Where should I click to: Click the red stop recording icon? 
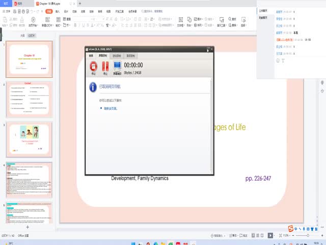click(93, 66)
